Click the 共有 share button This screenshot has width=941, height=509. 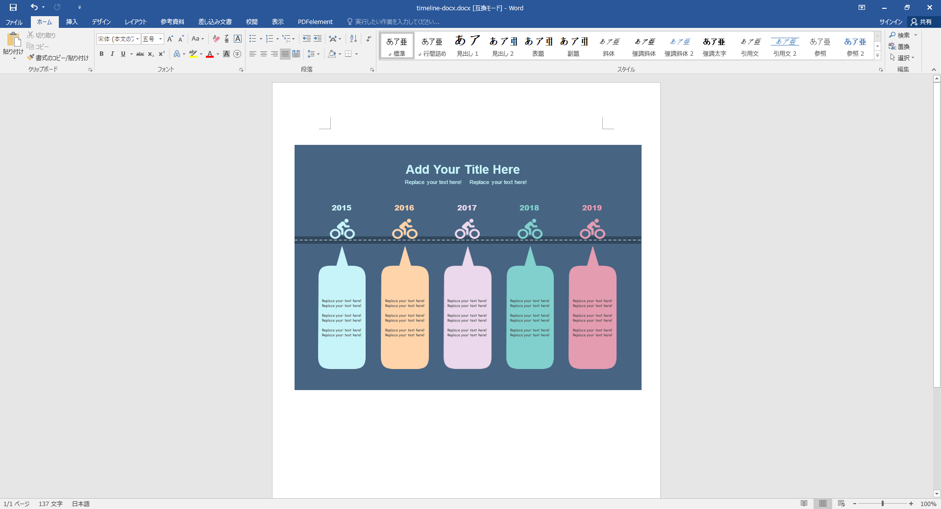coord(921,22)
